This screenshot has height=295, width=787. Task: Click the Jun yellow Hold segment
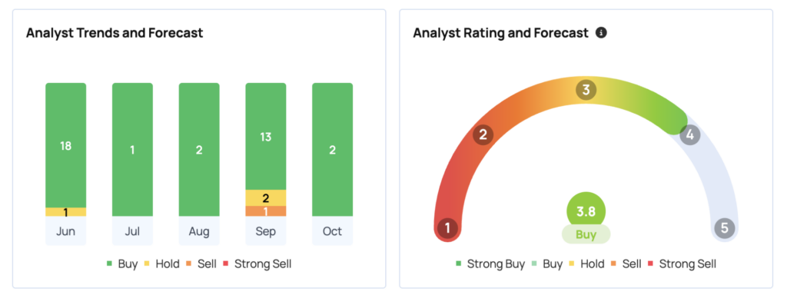(x=66, y=212)
